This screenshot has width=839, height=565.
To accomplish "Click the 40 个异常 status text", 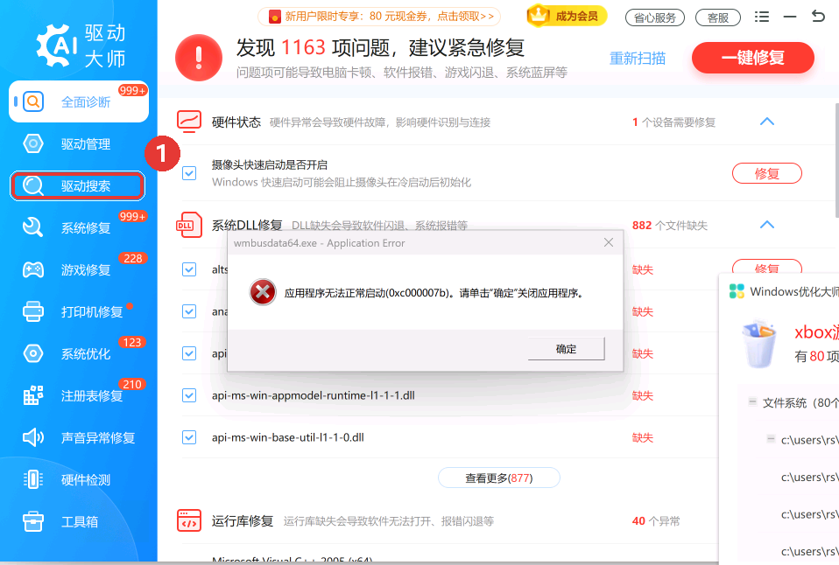I will 655,520.
